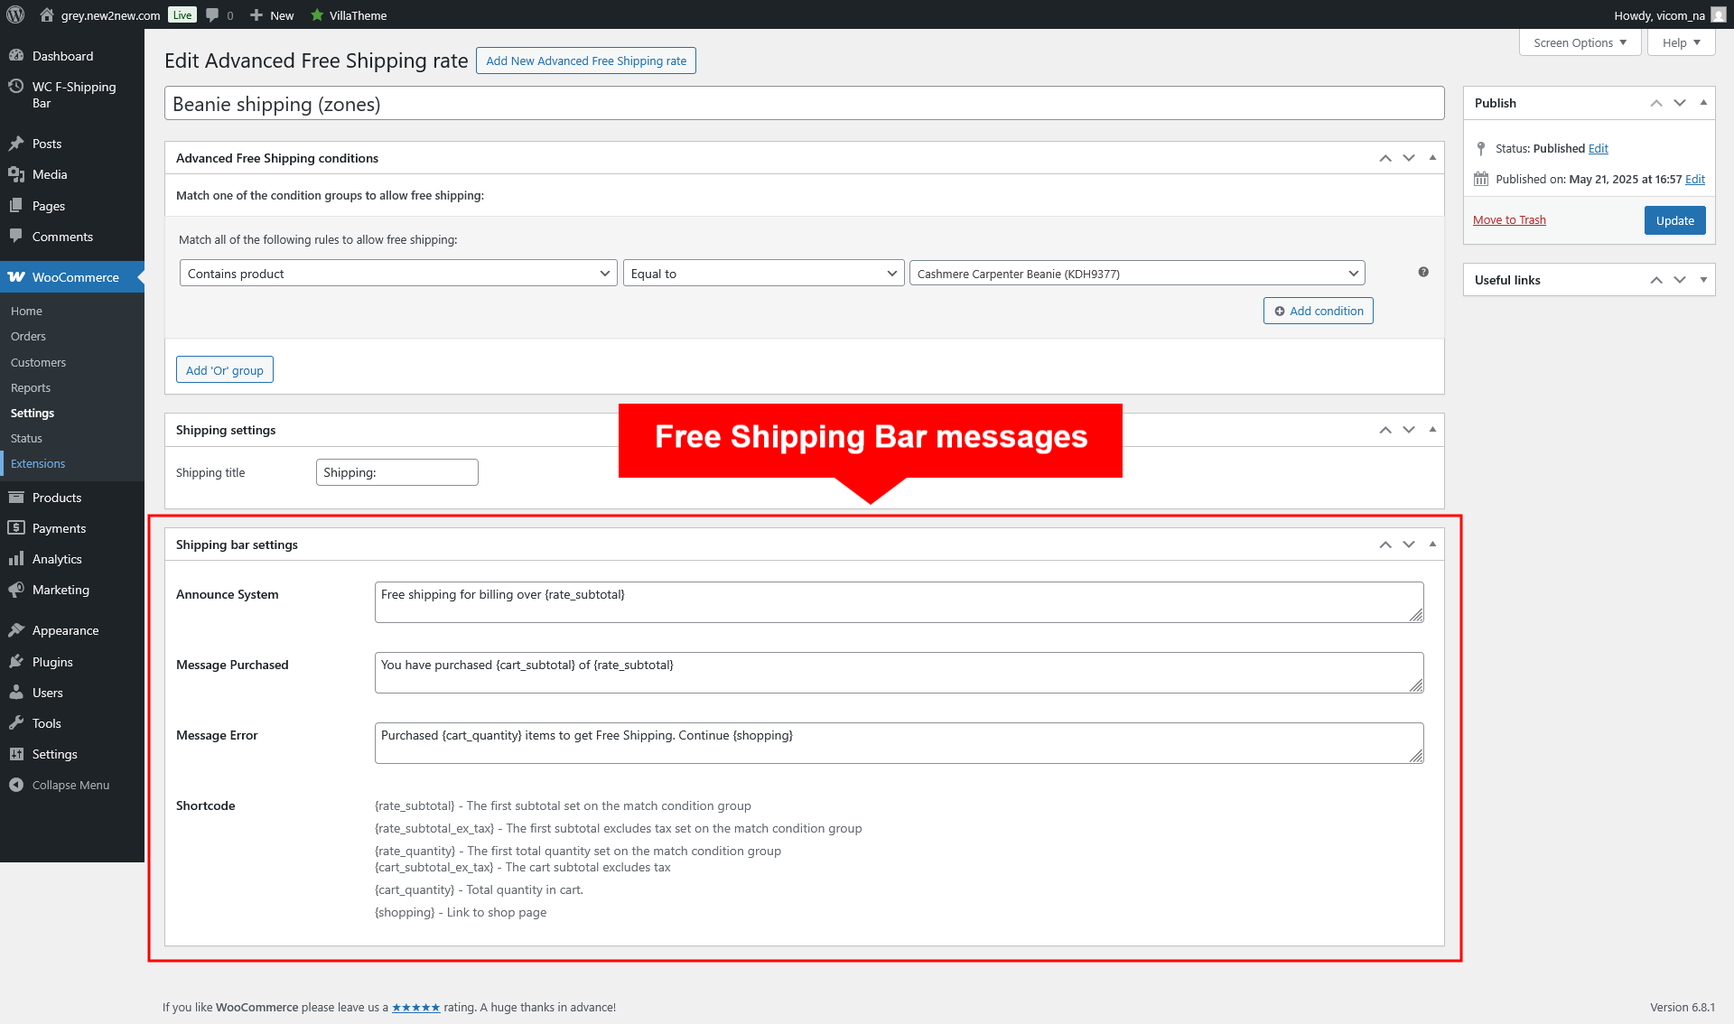Move conditions panel down arrow
The width and height of the screenshot is (1734, 1024).
(x=1409, y=158)
